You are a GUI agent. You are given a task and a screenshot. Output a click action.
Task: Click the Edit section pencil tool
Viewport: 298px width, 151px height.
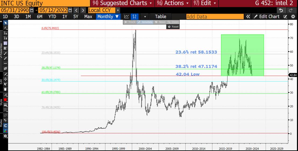click(x=5, y=74)
